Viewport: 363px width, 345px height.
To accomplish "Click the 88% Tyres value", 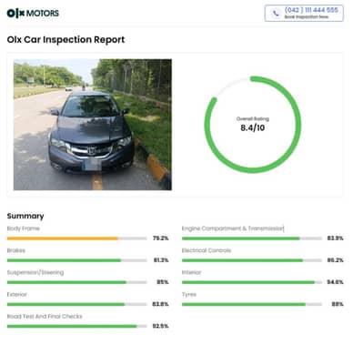I will pos(338,304).
